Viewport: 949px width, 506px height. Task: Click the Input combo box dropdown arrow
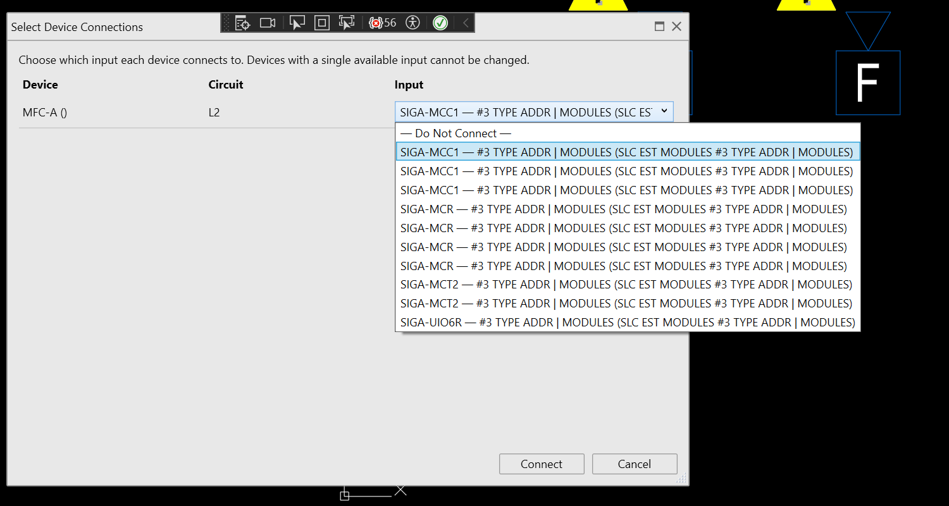click(x=664, y=111)
